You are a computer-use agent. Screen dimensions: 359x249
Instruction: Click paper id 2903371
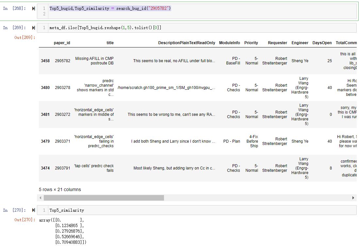point(62,141)
